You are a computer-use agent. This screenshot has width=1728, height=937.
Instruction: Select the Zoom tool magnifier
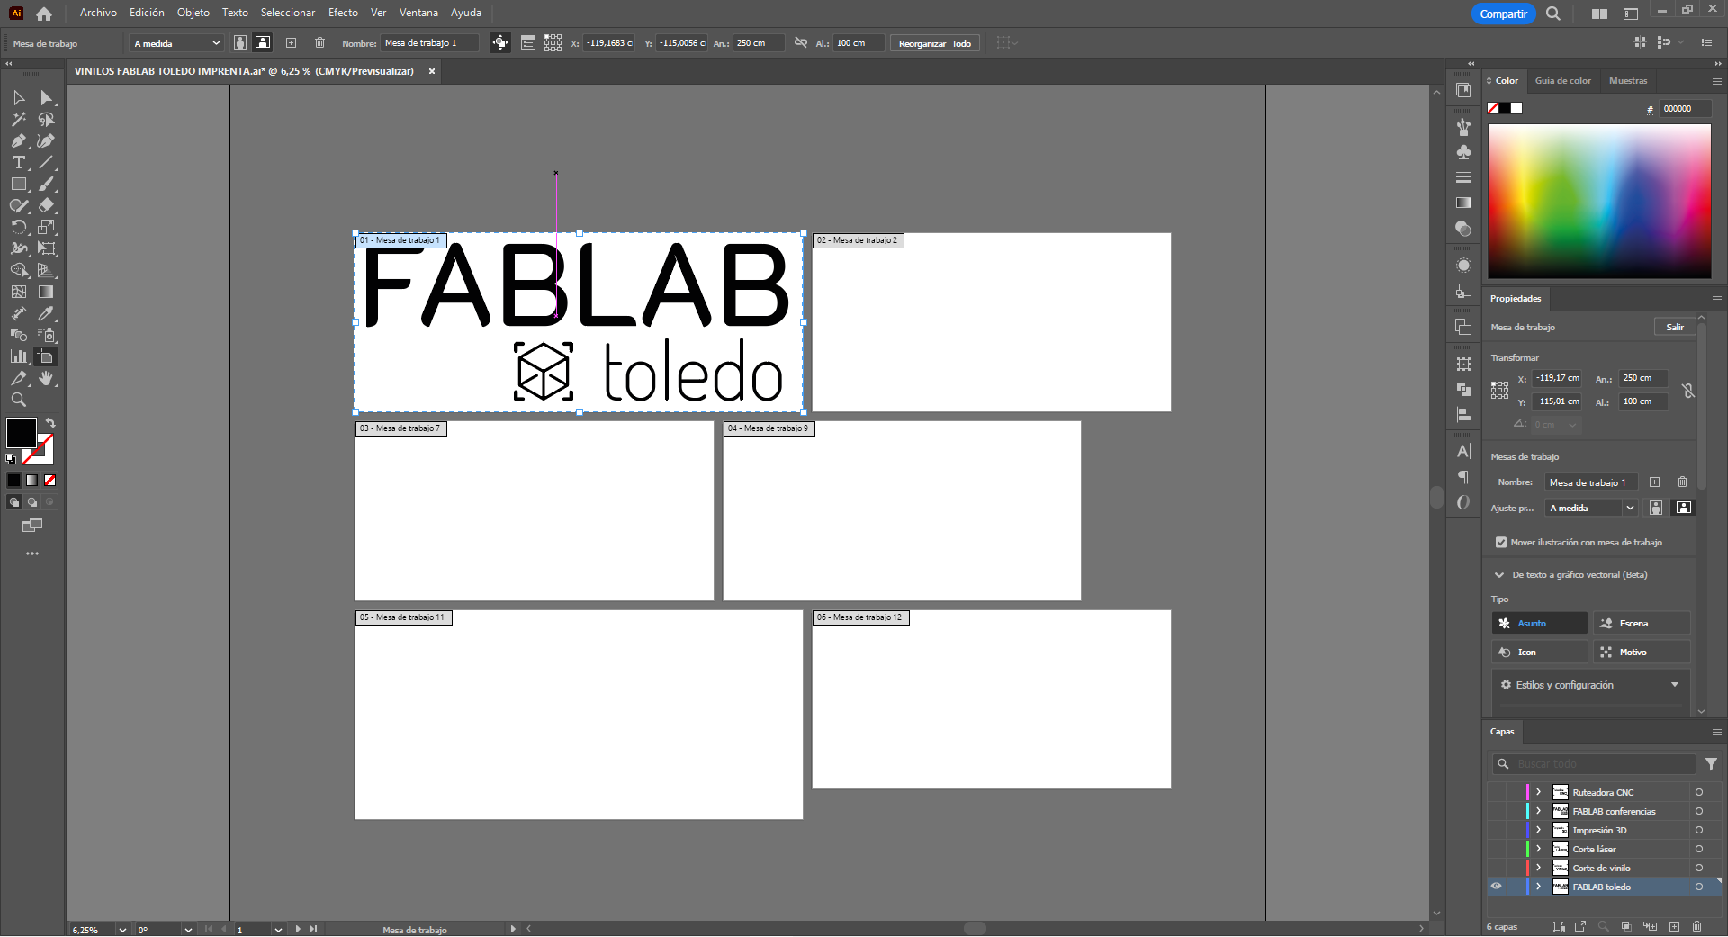point(19,400)
